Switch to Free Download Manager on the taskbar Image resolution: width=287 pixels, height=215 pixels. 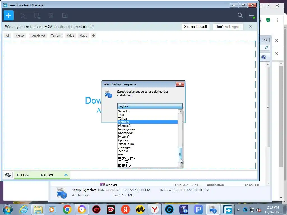[228, 209]
